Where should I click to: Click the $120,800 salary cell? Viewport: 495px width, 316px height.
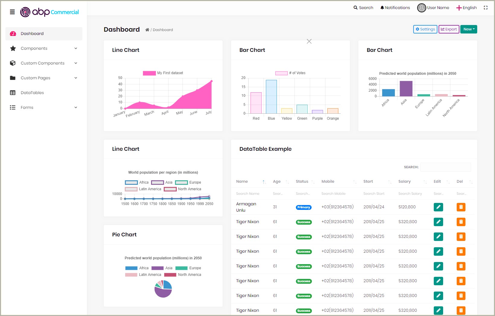click(407, 207)
